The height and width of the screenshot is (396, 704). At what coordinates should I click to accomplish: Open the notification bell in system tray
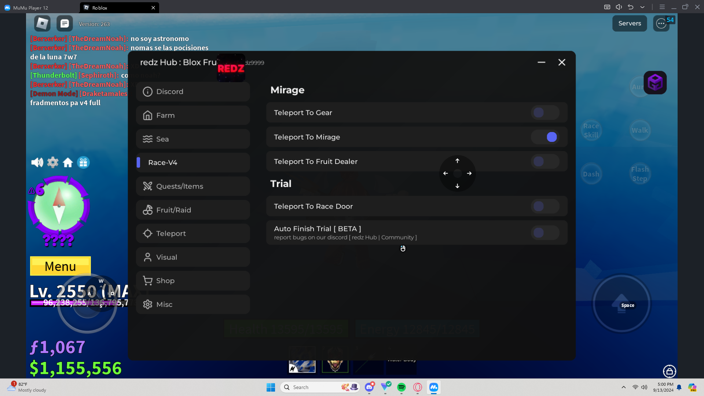point(679,387)
